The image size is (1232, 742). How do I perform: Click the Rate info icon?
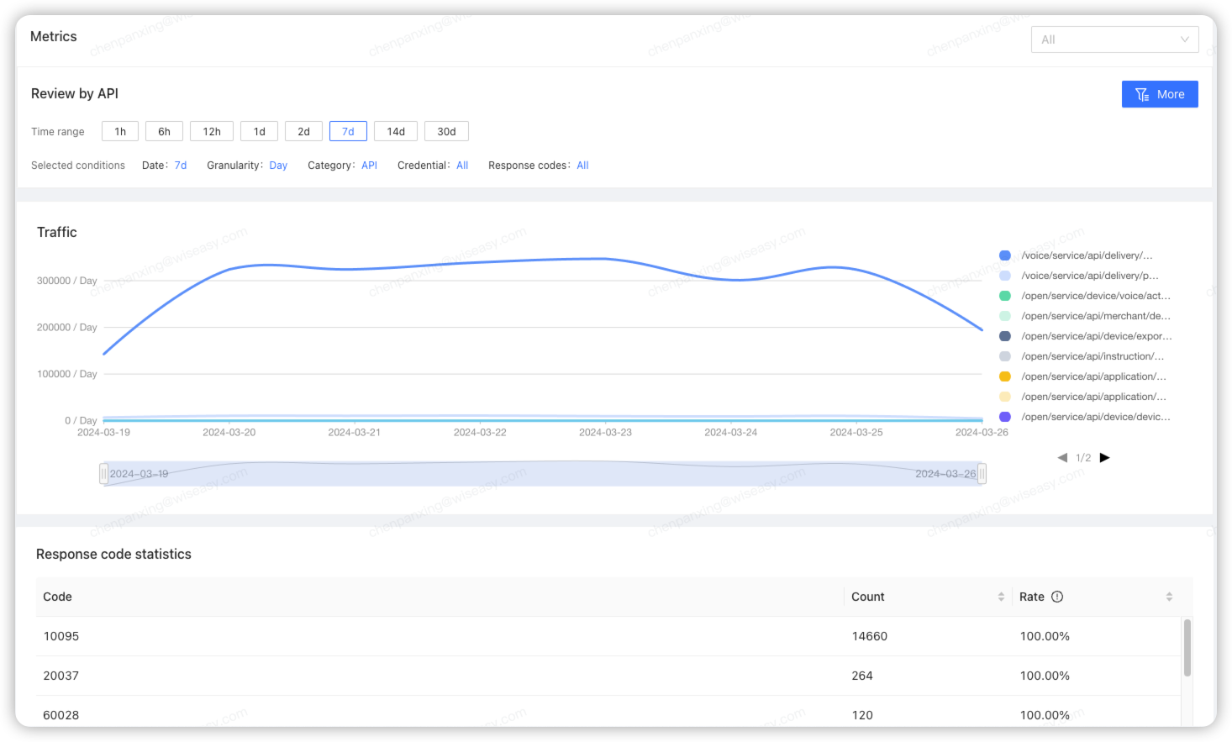click(1057, 597)
